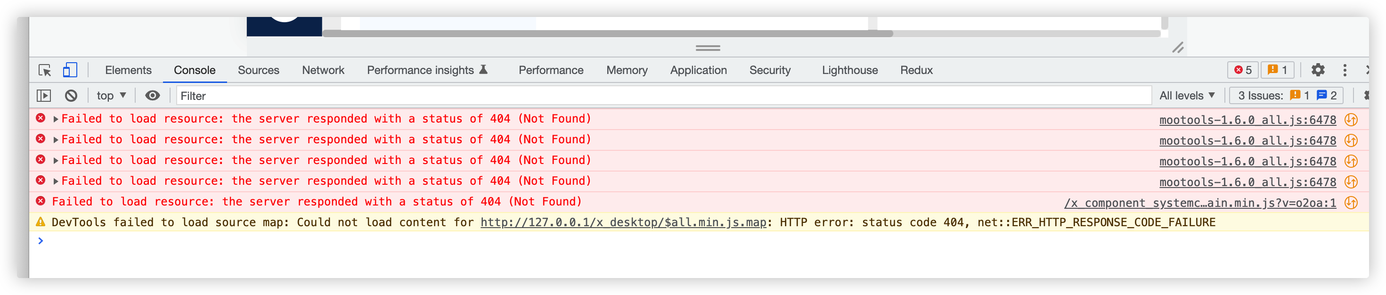Open DevTools settings gear
1386x295 pixels.
[x=1318, y=70]
